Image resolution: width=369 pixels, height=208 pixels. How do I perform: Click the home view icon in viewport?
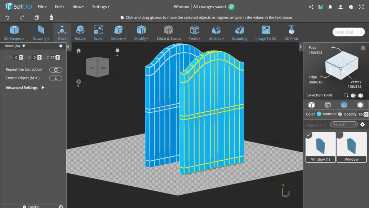point(79,51)
